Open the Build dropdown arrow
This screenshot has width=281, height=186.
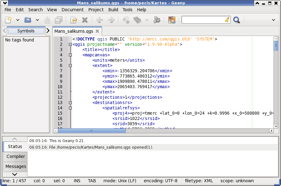point(147,20)
